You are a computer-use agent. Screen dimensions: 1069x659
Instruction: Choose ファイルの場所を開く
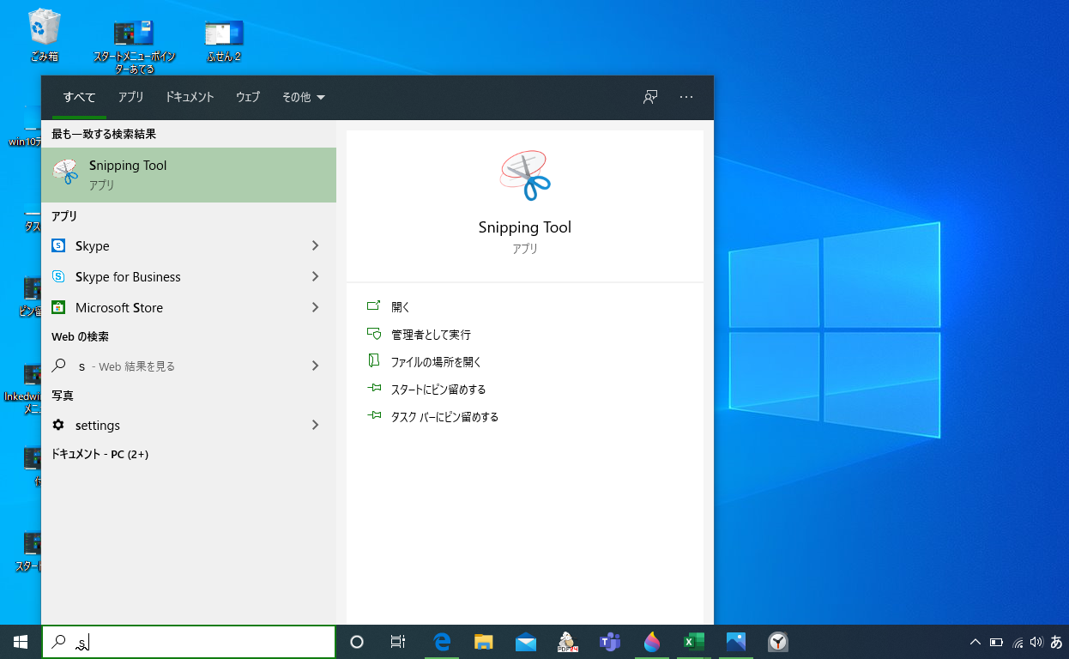pyautogui.click(x=437, y=361)
